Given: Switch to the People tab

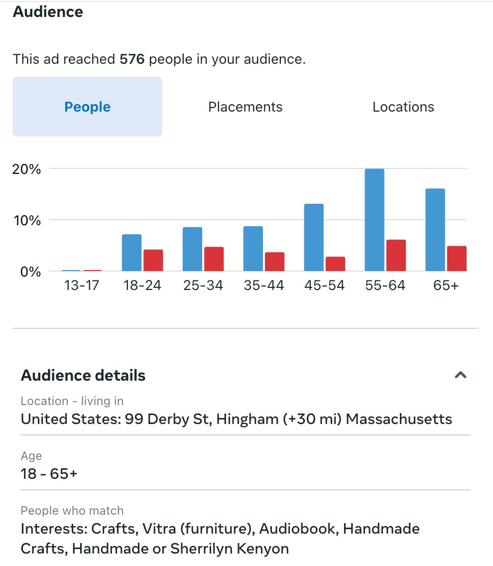Looking at the screenshot, I should [87, 107].
